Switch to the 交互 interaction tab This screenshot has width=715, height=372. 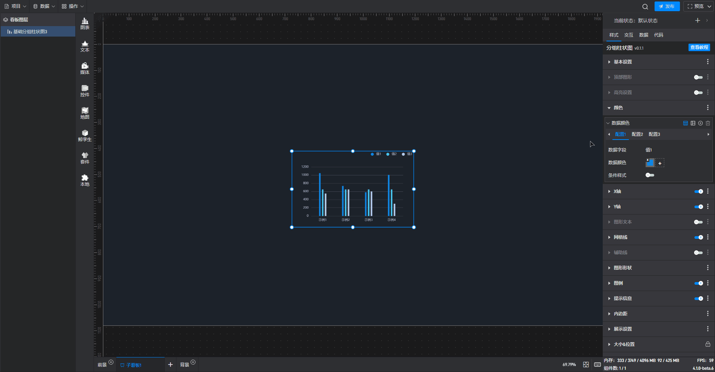[x=629, y=35]
